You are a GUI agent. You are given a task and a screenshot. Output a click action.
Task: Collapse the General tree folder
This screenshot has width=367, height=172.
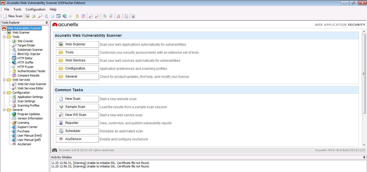tap(4, 110)
